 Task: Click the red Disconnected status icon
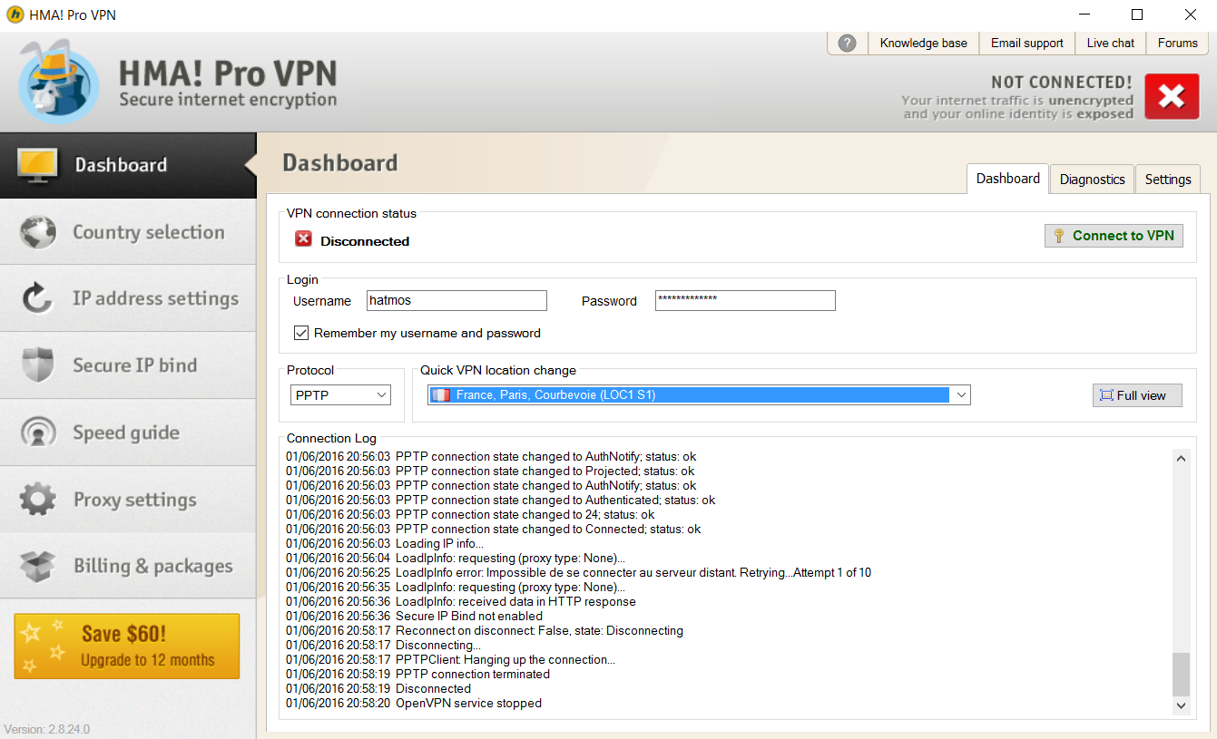303,239
